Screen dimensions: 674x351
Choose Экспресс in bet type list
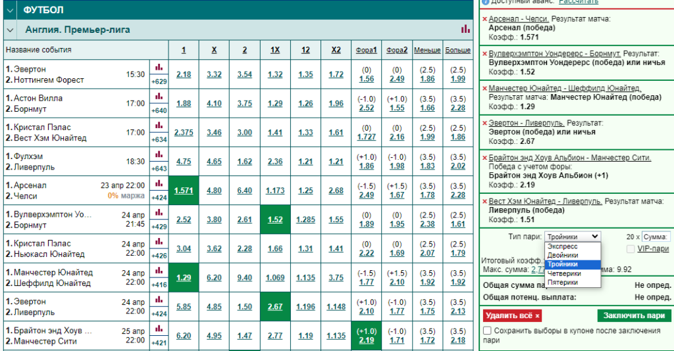(x=573, y=246)
